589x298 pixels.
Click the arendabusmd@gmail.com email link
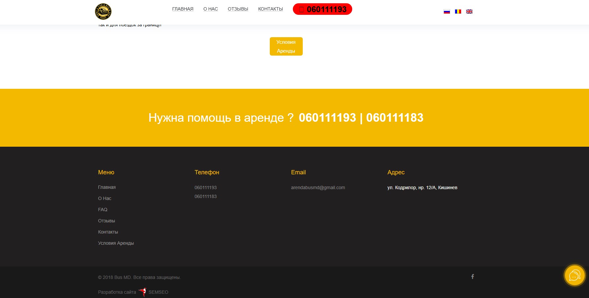pos(318,187)
